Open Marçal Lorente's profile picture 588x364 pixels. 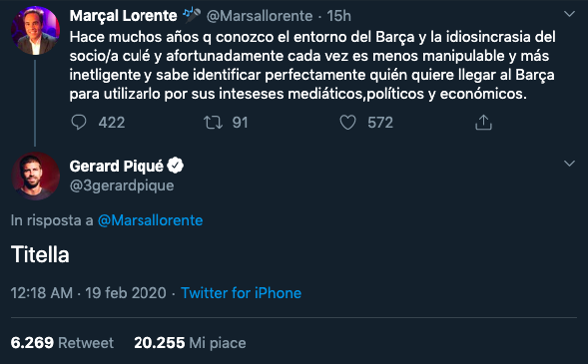(35, 30)
